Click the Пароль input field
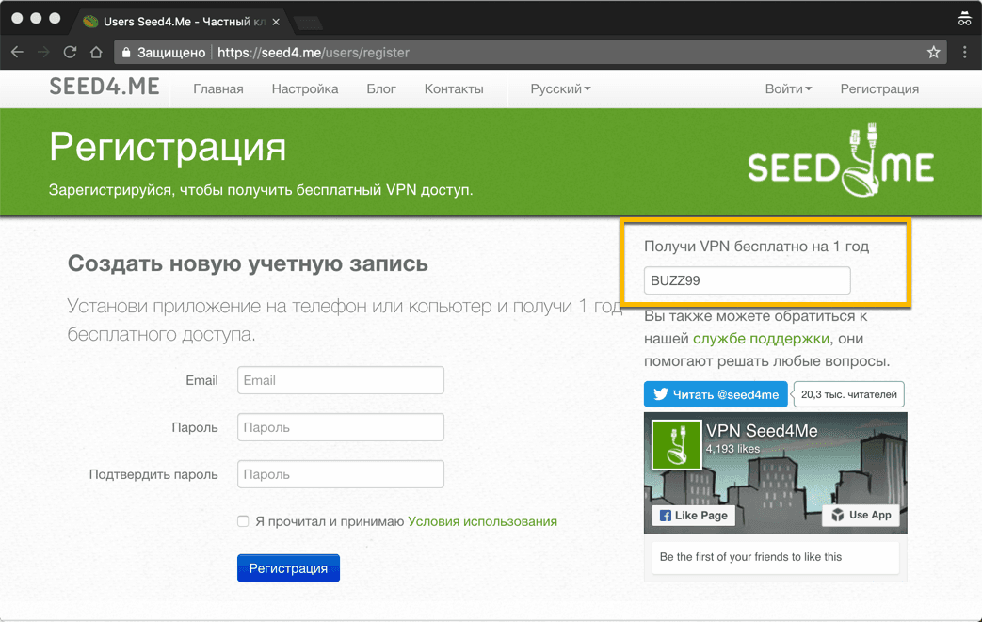The image size is (982, 622). 341,427
